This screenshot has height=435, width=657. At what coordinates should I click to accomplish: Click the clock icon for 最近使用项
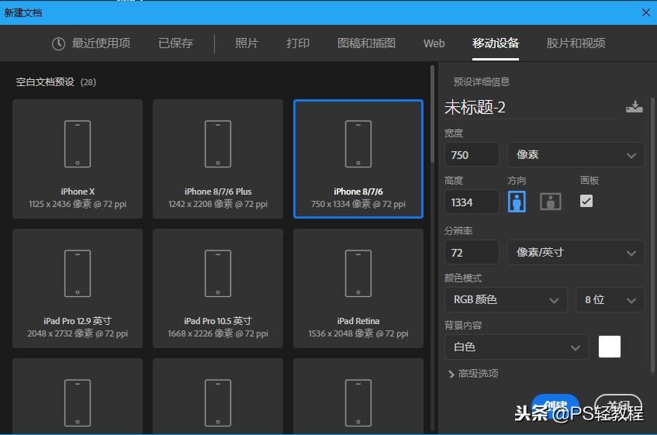click(x=58, y=43)
